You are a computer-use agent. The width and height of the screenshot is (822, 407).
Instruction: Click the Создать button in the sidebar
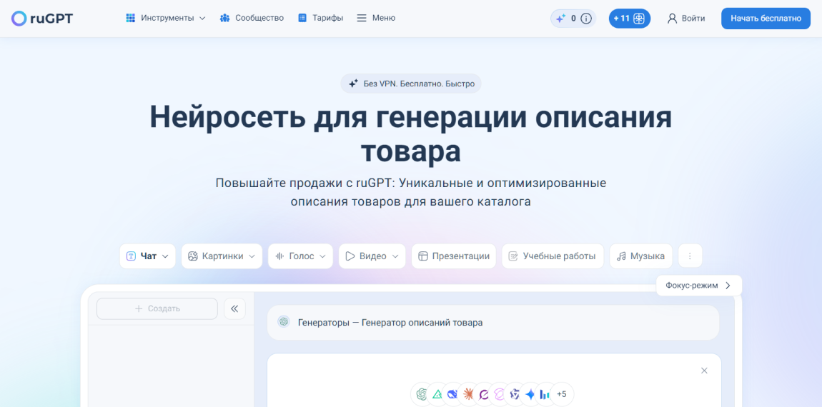pos(157,308)
